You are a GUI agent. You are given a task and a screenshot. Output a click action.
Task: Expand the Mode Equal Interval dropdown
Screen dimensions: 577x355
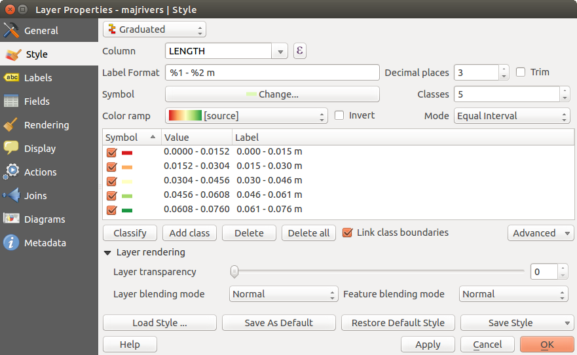pyautogui.click(x=512, y=116)
